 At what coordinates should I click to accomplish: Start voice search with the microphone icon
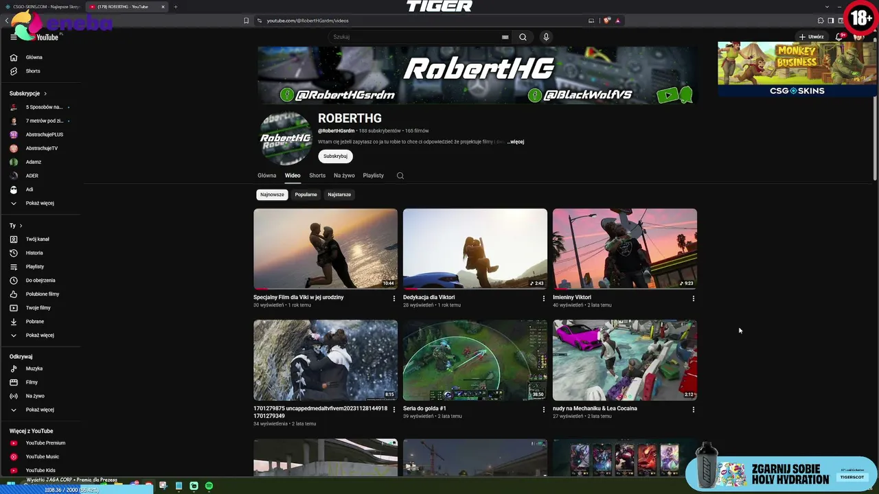point(546,37)
